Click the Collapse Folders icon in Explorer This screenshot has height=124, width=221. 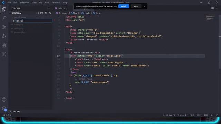50,13
